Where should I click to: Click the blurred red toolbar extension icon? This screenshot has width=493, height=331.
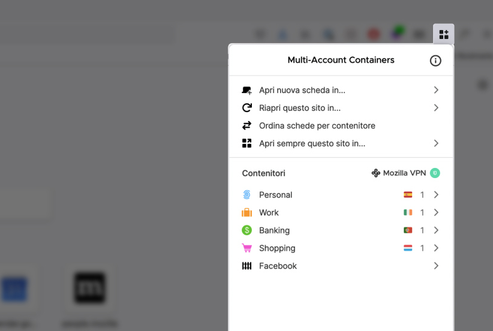click(374, 34)
